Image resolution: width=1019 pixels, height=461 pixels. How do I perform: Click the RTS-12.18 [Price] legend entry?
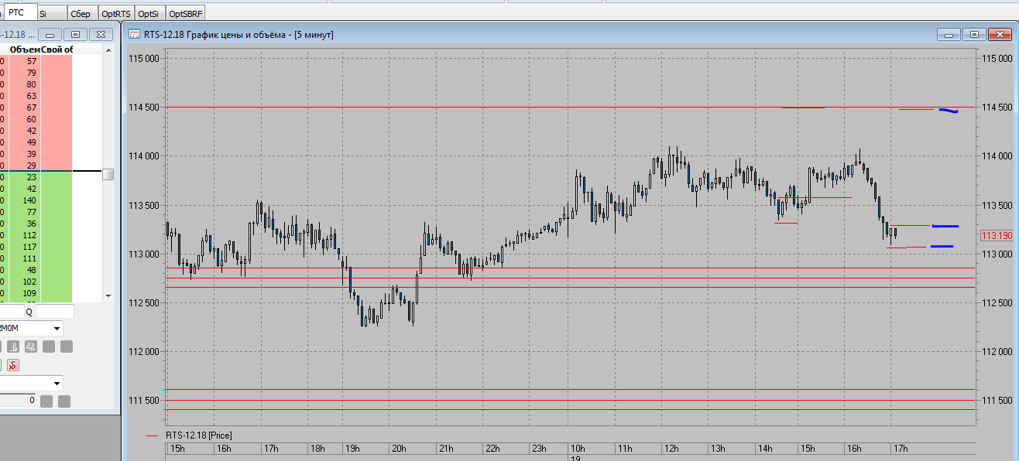tap(198, 435)
